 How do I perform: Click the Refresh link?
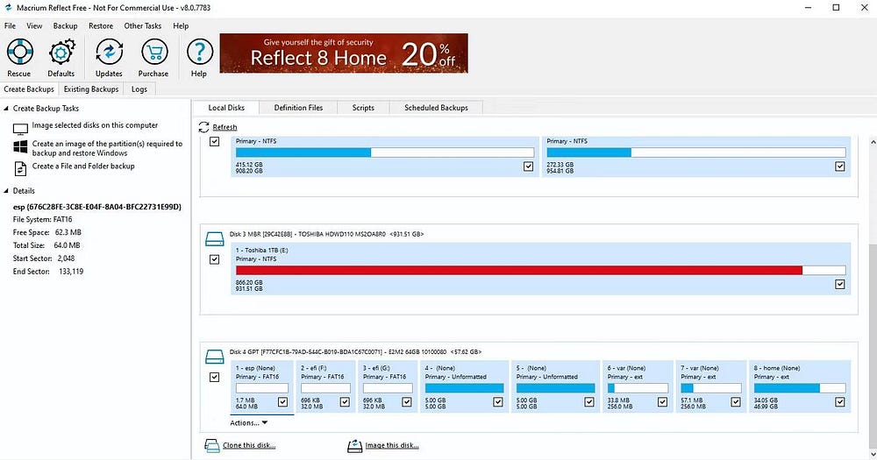pyautogui.click(x=225, y=127)
